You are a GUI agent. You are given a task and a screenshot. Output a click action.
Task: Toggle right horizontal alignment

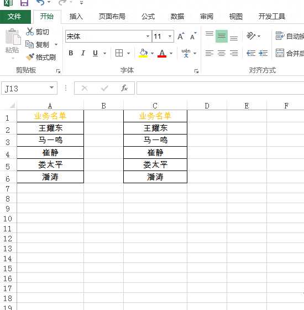click(x=234, y=53)
